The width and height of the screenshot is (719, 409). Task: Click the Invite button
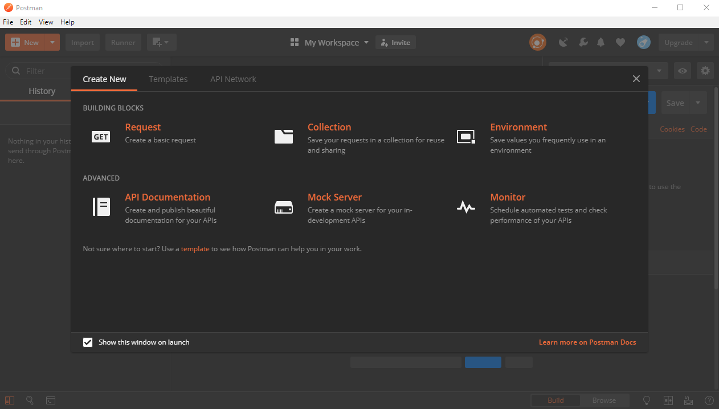pos(395,42)
